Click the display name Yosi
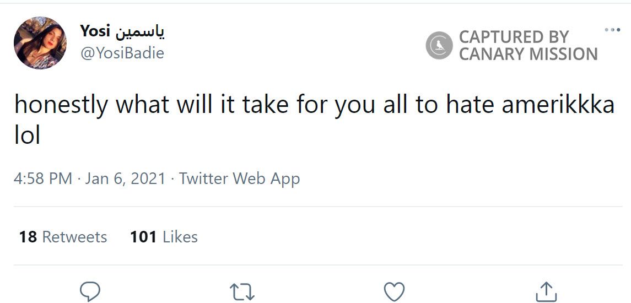Screen dimensions: 631x303 (x=95, y=31)
